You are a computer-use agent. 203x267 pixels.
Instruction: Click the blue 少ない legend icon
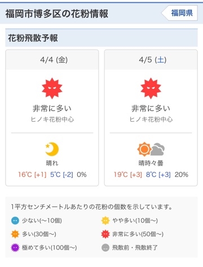[15, 221]
